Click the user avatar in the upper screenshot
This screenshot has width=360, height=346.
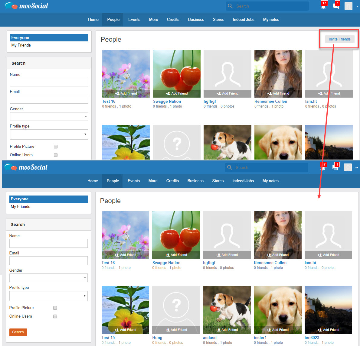point(348,6)
